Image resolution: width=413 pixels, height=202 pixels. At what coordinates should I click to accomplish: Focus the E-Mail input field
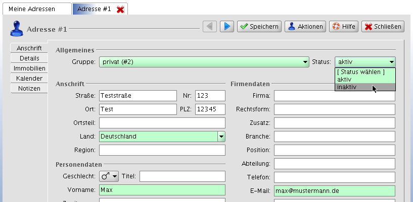[x=334, y=190]
